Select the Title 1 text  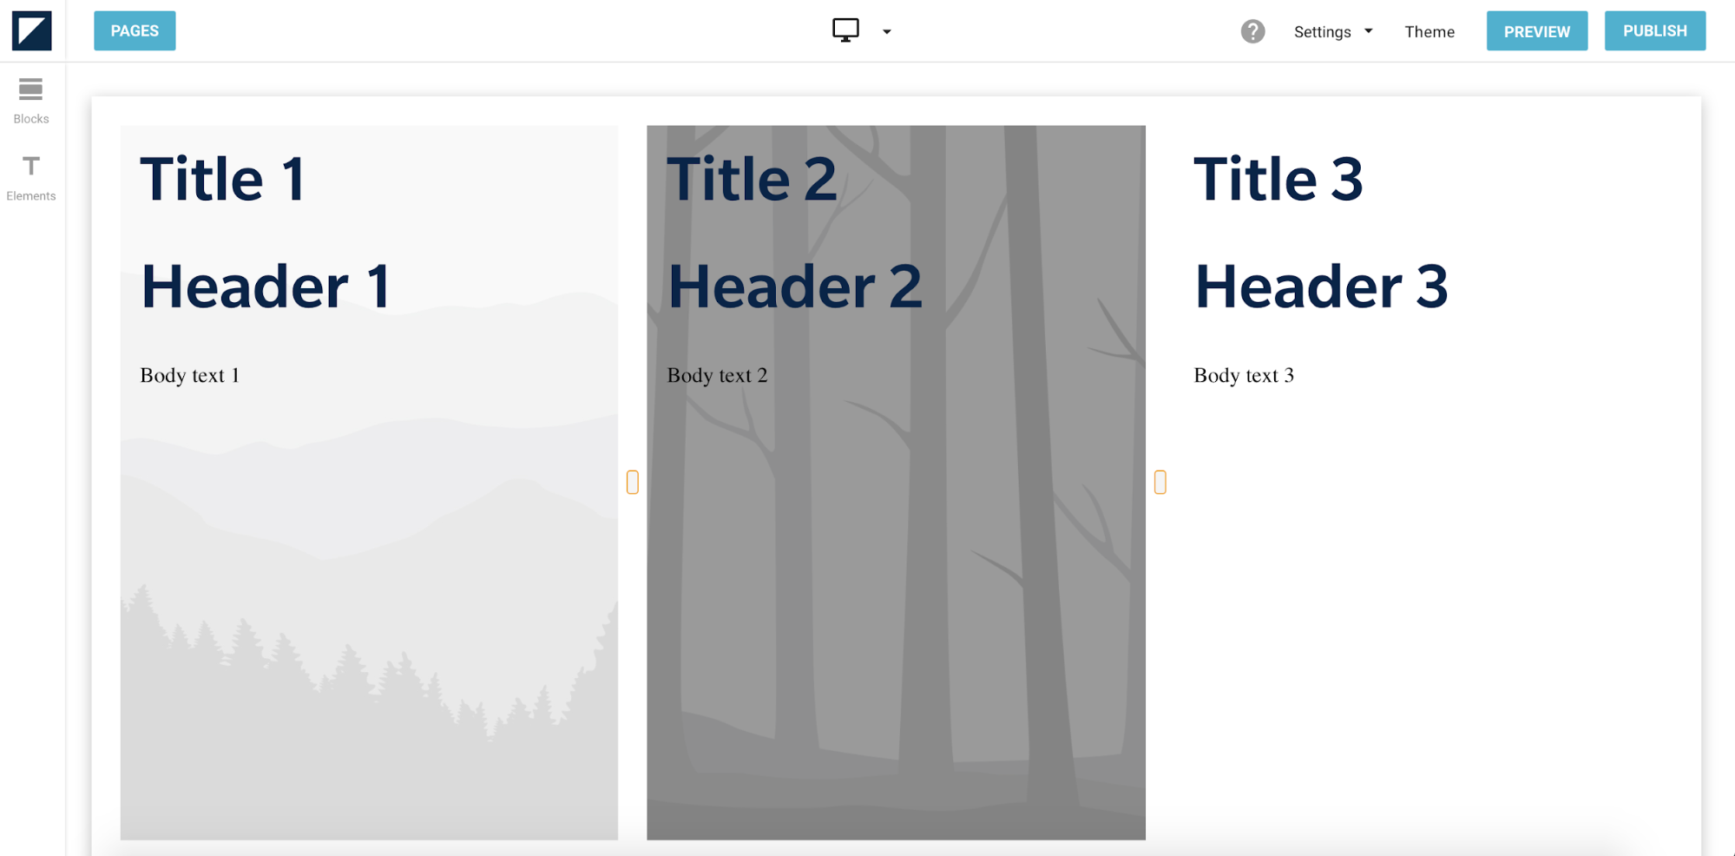(x=223, y=180)
